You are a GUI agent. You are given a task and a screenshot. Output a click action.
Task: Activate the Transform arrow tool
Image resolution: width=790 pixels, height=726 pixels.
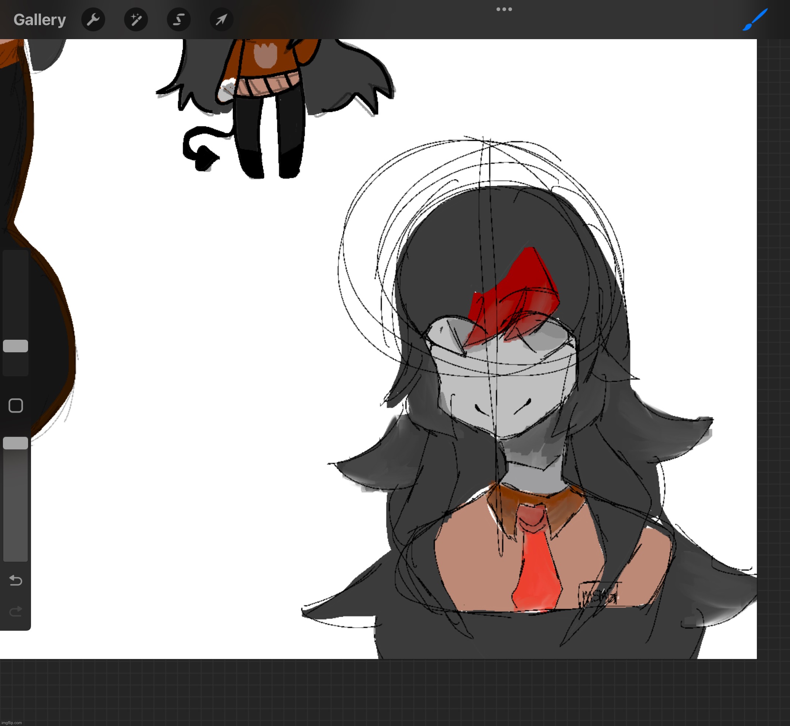tap(221, 20)
